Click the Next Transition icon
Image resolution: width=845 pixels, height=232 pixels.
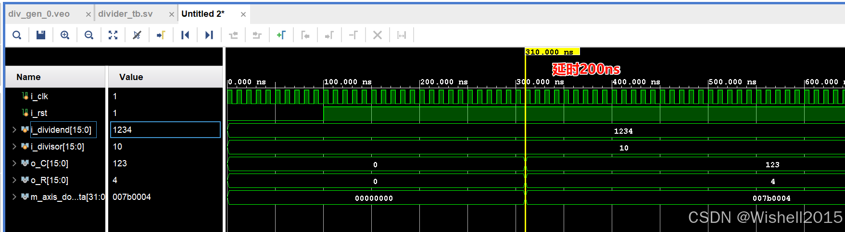click(x=257, y=35)
